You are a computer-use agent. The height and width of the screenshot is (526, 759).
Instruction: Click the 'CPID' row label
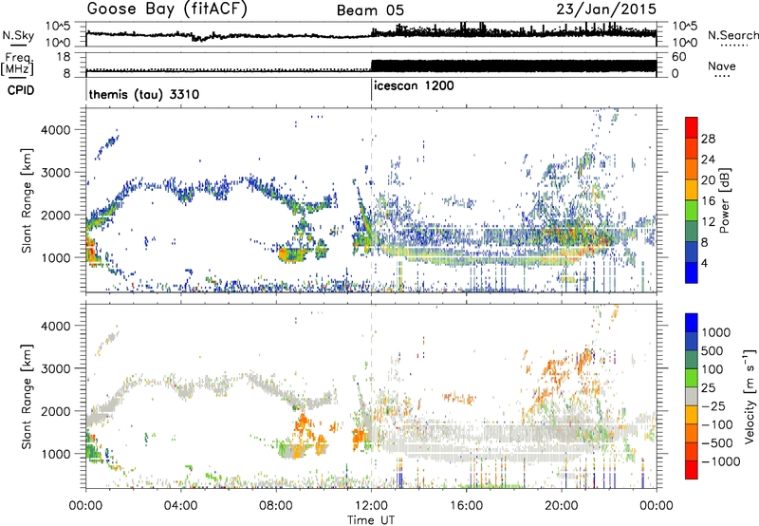click(21, 90)
